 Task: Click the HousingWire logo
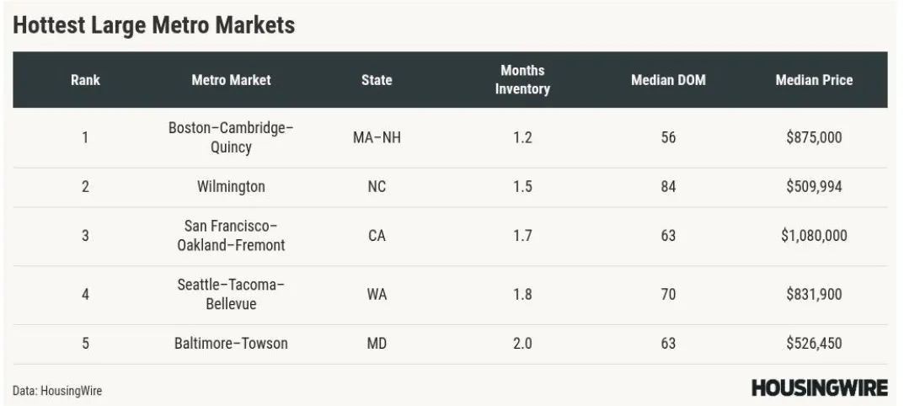click(819, 388)
